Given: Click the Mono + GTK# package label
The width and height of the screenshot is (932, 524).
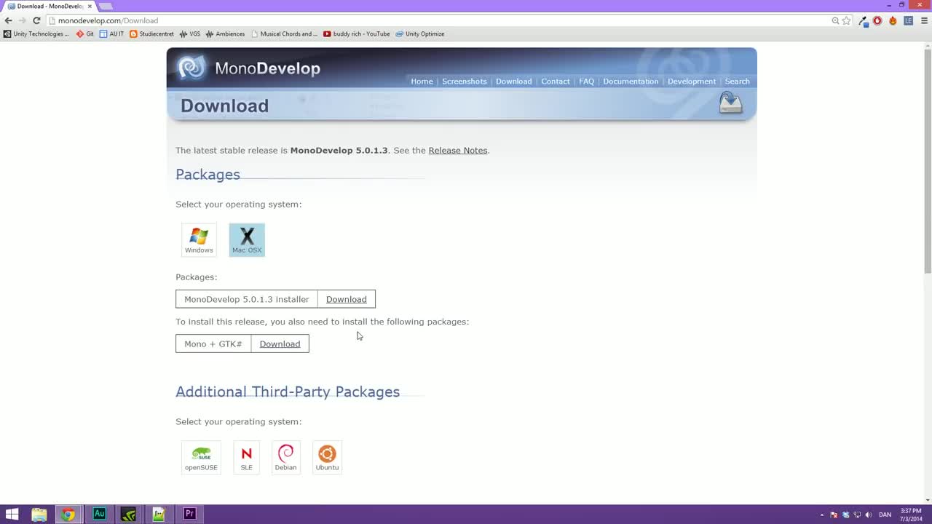Looking at the screenshot, I should pyautogui.click(x=213, y=344).
